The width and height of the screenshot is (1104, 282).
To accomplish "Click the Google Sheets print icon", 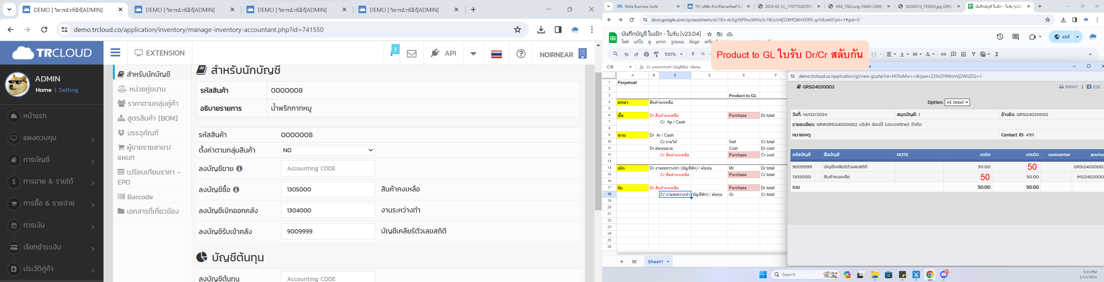I will click(x=647, y=54).
